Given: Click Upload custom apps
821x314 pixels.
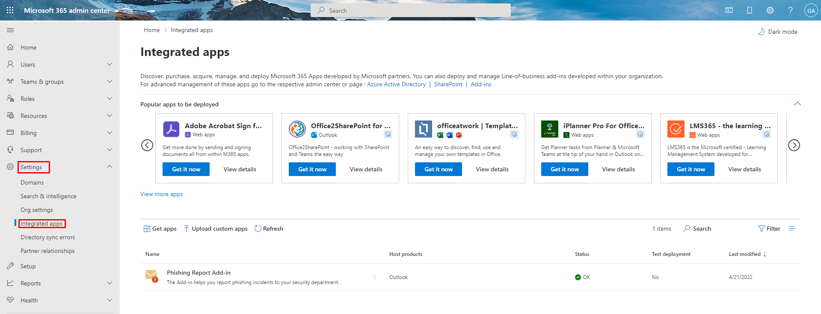Looking at the screenshot, I should pyautogui.click(x=216, y=229).
